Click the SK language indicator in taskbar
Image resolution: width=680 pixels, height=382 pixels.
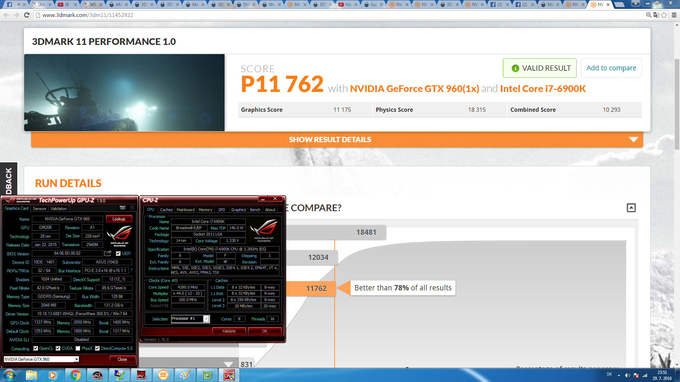[x=609, y=374]
